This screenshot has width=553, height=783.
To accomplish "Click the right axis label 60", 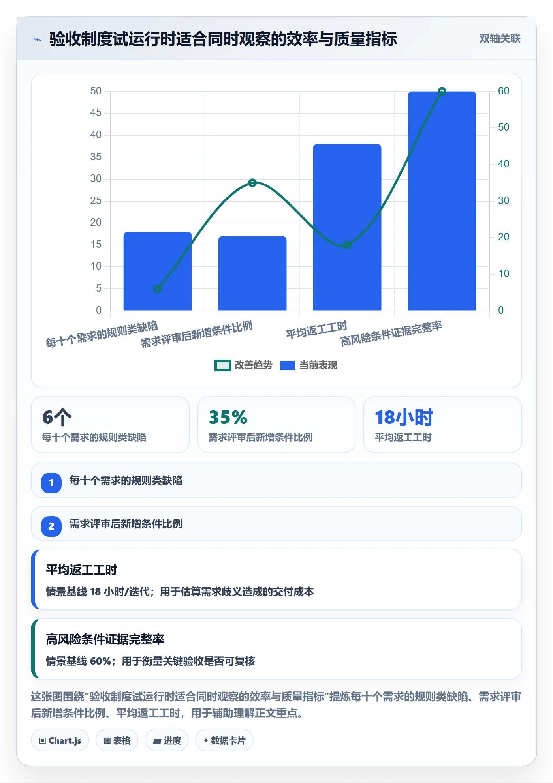I will (504, 91).
